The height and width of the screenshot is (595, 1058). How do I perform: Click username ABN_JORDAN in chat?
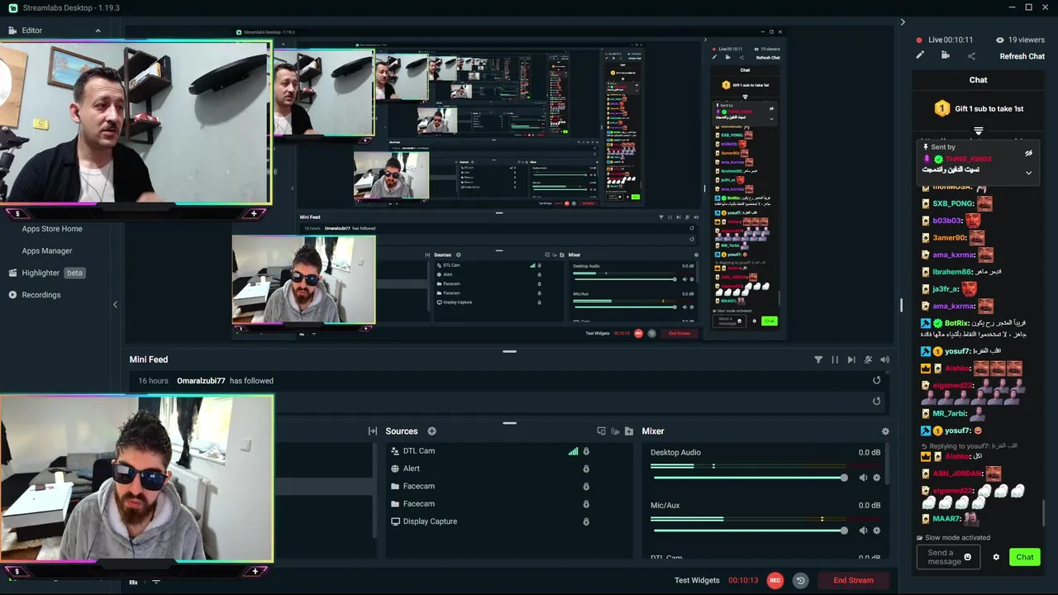(957, 474)
